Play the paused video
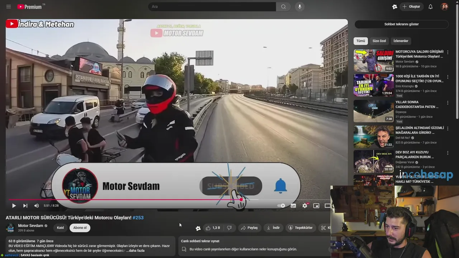 point(14,206)
